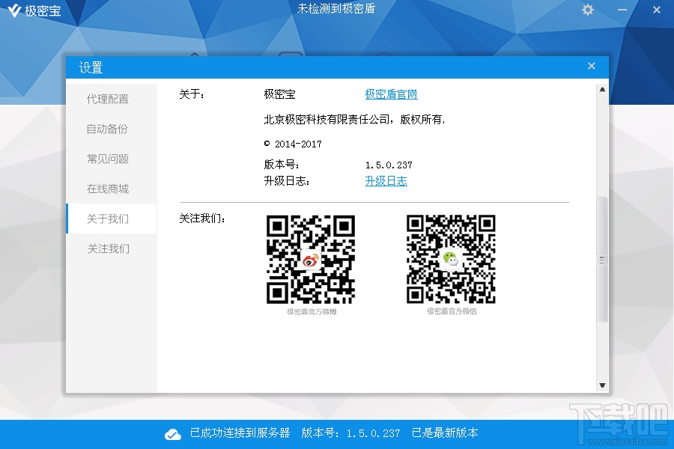This screenshot has height=449, width=674.
Task: Click version number 1.5.0.237 in dialog
Action: pos(389,165)
